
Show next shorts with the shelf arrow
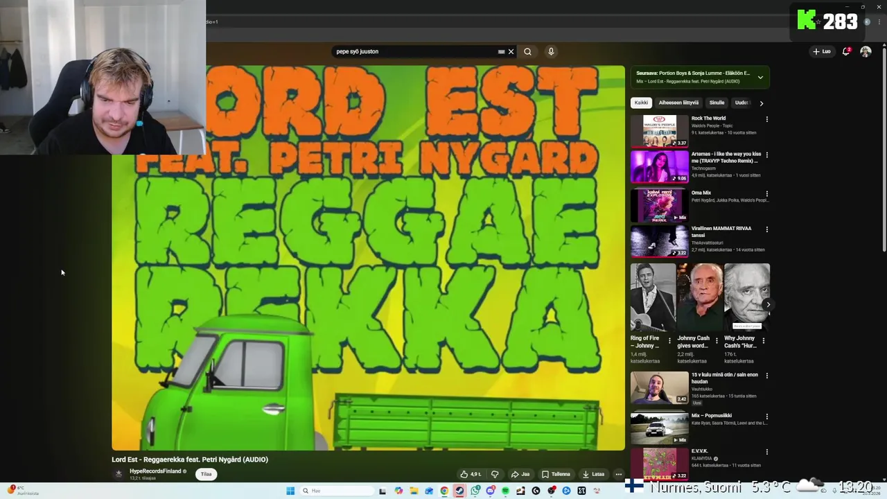(768, 304)
